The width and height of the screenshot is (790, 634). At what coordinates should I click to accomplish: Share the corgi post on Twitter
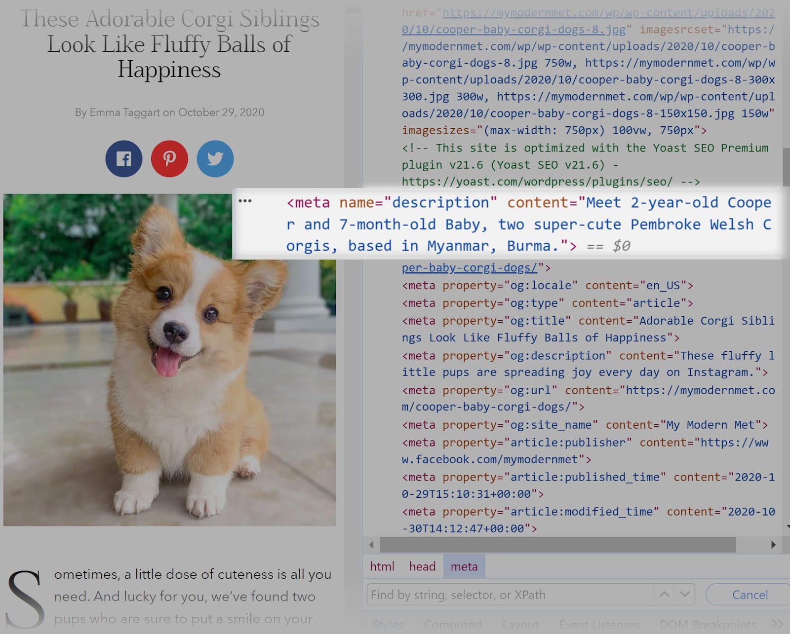pyautogui.click(x=214, y=158)
